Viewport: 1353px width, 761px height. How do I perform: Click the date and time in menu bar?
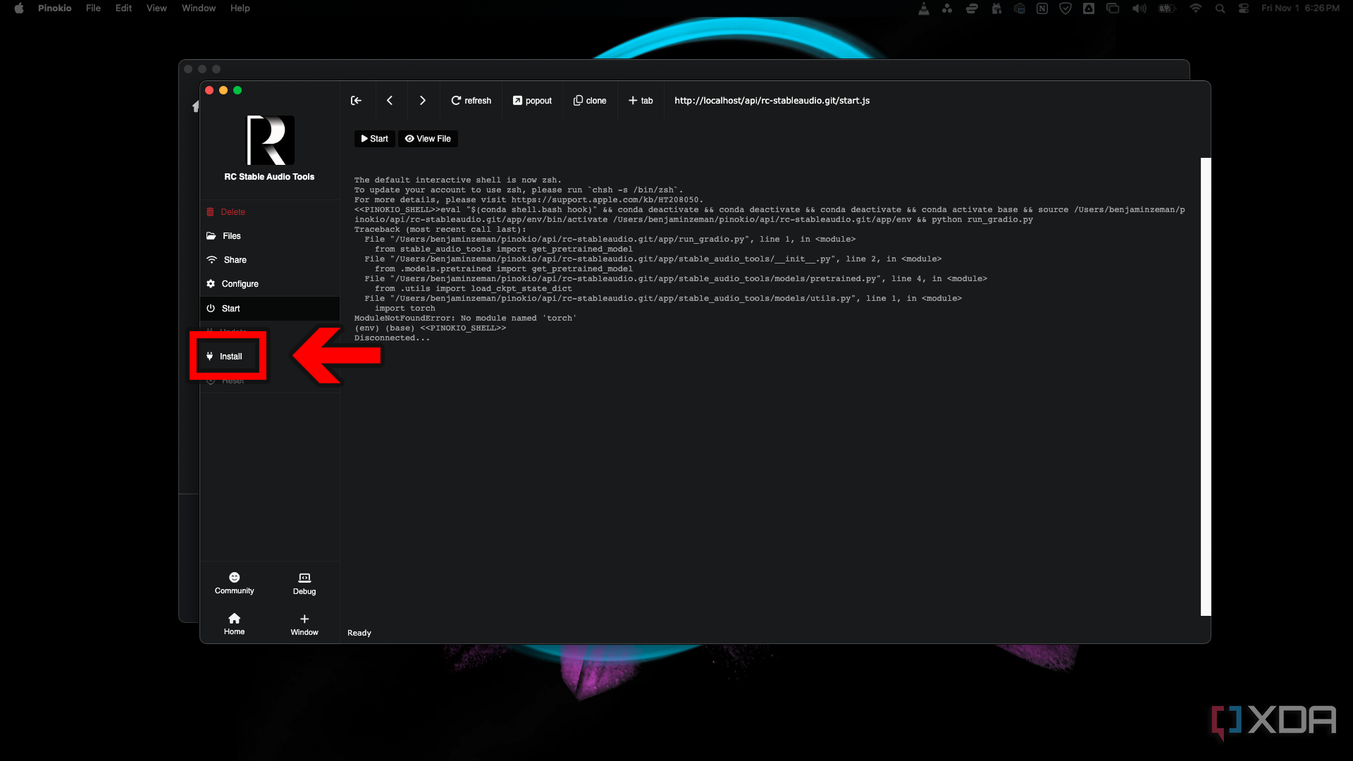pyautogui.click(x=1300, y=8)
